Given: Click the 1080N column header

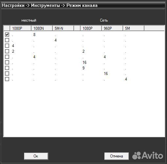Looking at the screenshot, I should tap(42, 28).
